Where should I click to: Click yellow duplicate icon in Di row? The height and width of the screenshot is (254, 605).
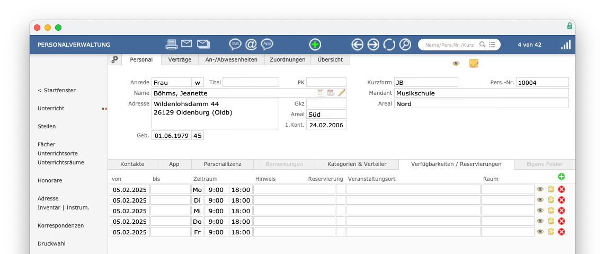click(551, 200)
